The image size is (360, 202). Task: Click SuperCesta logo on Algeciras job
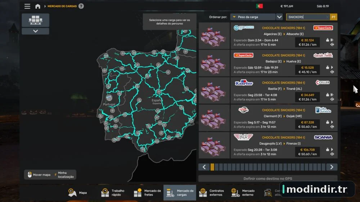pyautogui.click(x=323, y=28)
